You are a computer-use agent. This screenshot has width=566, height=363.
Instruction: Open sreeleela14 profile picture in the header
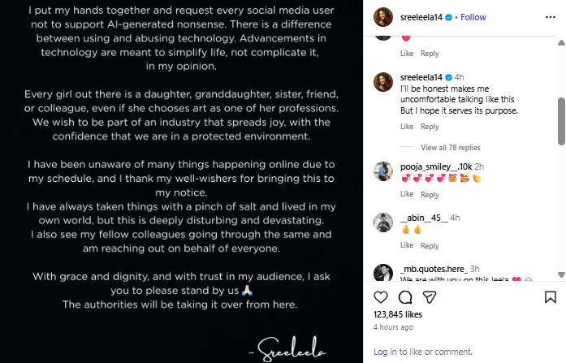pos(383,16)
